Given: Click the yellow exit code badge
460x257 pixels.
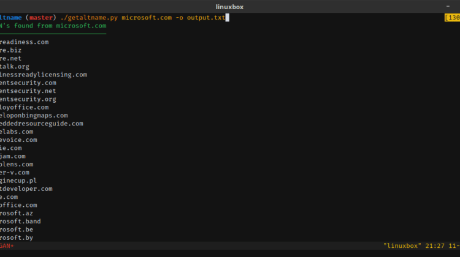Looking at the screenshot, I should click(x=453, y=18).
